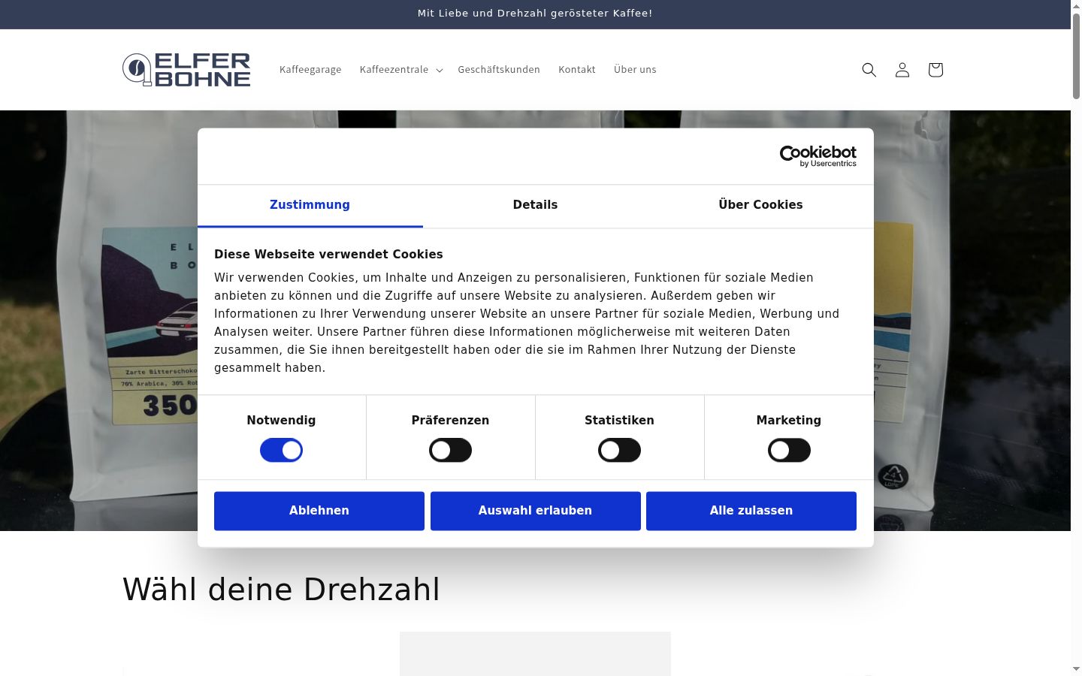Click the announcement 'Mit Liebe und Drehzahl gerösteter Kaffee!'

[535, 14]
